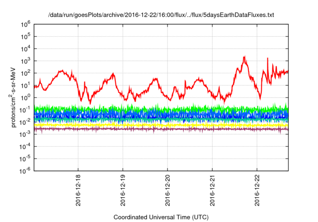Click the 10^0 y-axis tick label
318x222 pixels.
[x=25, y=98]
